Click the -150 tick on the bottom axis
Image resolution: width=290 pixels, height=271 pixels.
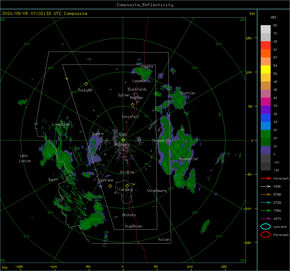tap(19, 266)
